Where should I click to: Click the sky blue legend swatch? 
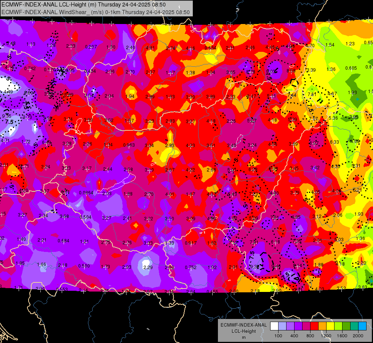click(362, 326)
